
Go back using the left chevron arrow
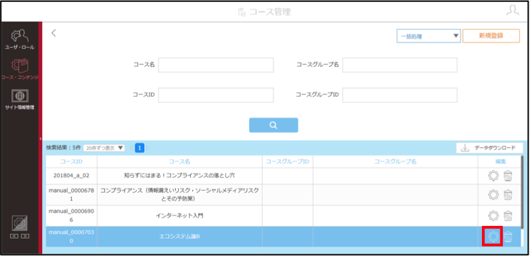click(53, 32)
